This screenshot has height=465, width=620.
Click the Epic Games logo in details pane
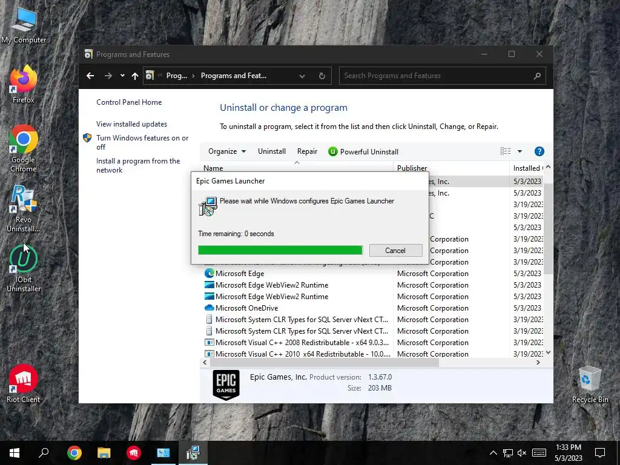[226, 384]
